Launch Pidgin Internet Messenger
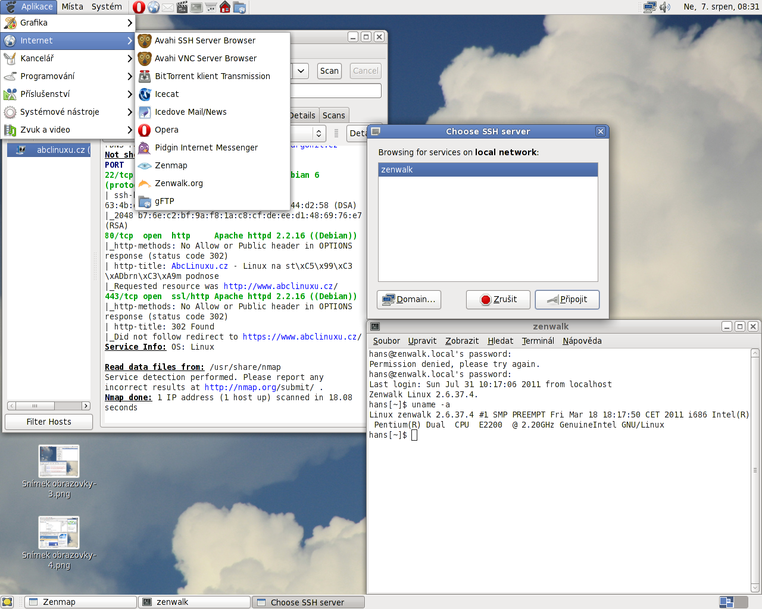This screenshot has width=762, height=609. coord(213,147)
